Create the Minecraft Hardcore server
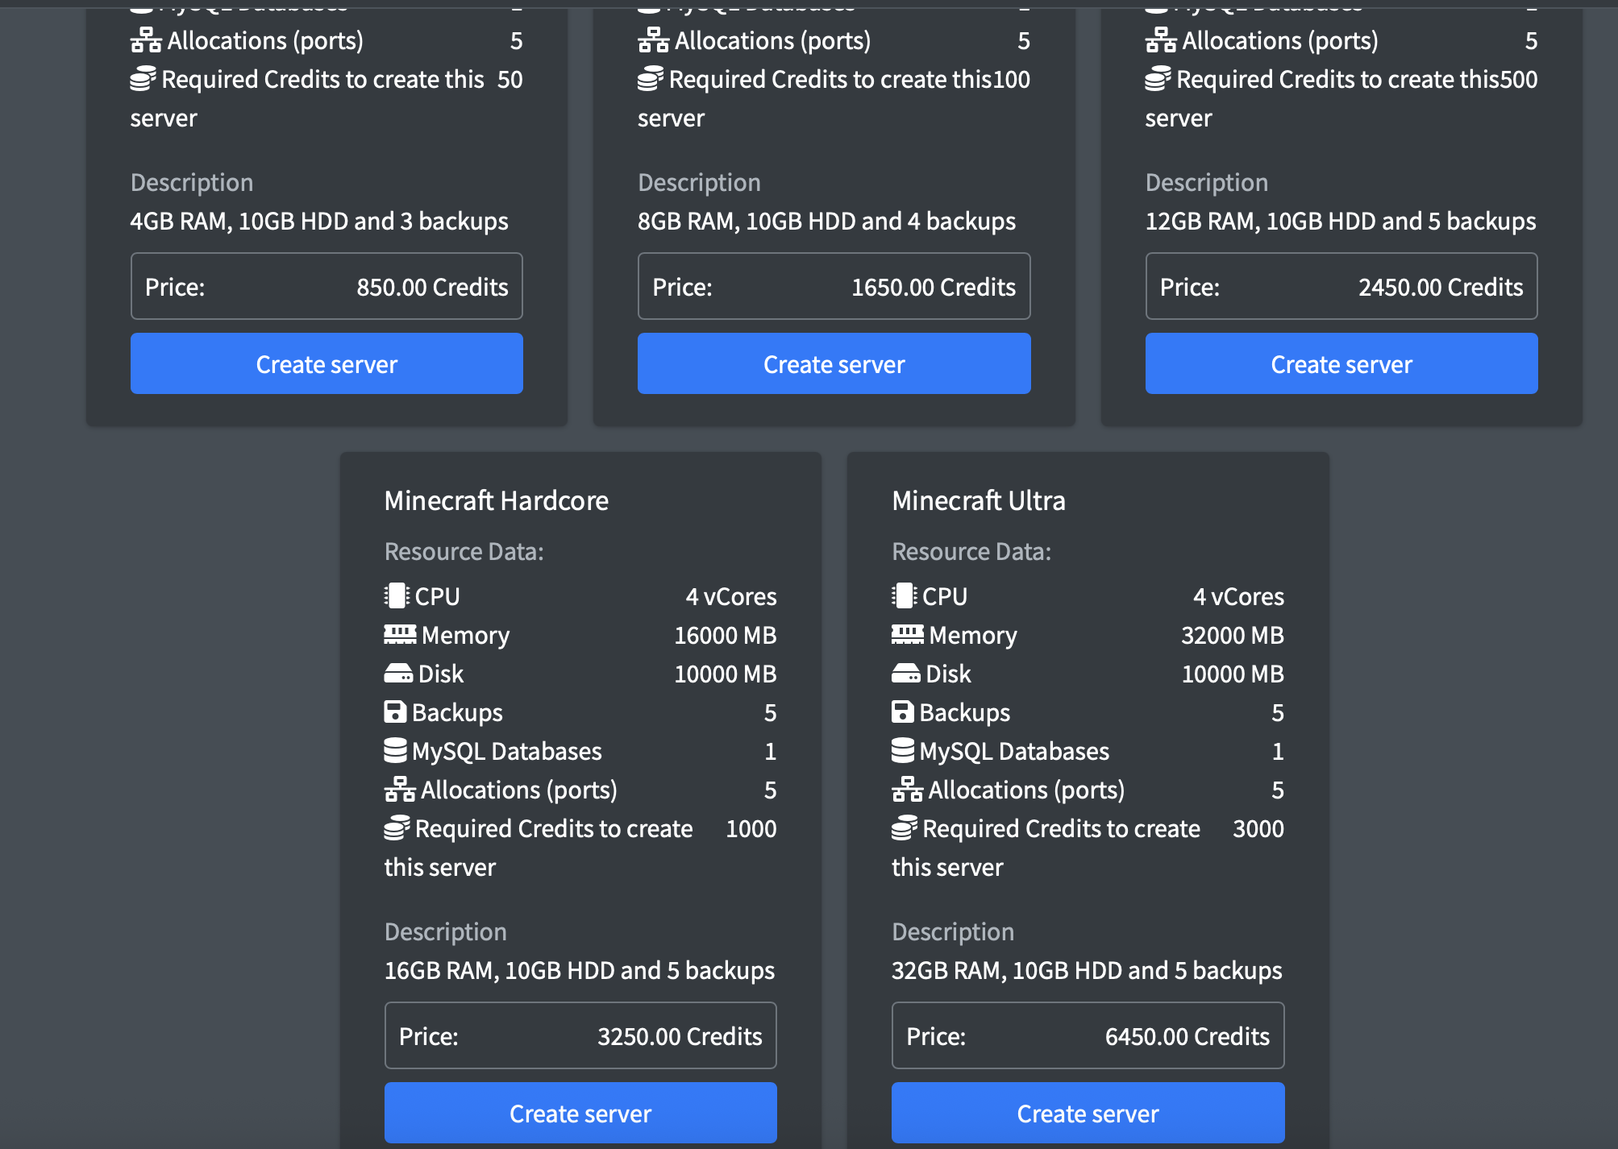This screenshot has height=1149, width=1618. pyautogui.click(x=580, y=1113)
